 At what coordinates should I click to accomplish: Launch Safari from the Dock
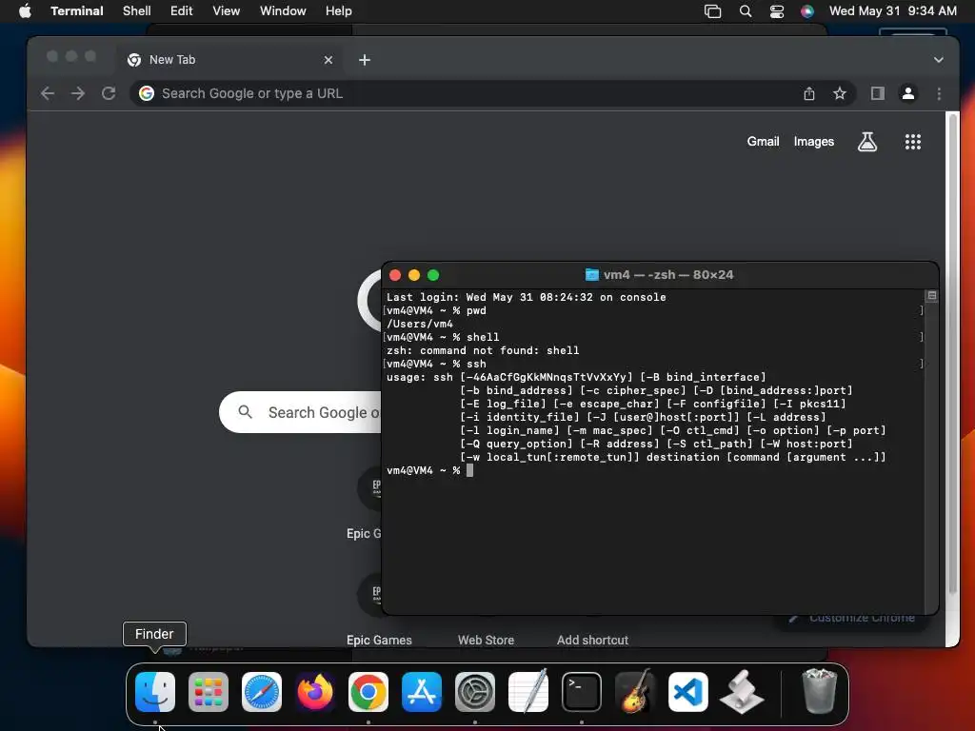[262, 692]
